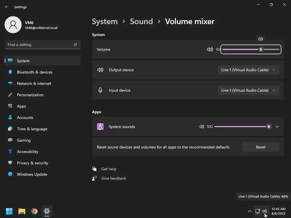The image size is (291, 218).
Task: Expand the System sounds options
Action: 277,127
